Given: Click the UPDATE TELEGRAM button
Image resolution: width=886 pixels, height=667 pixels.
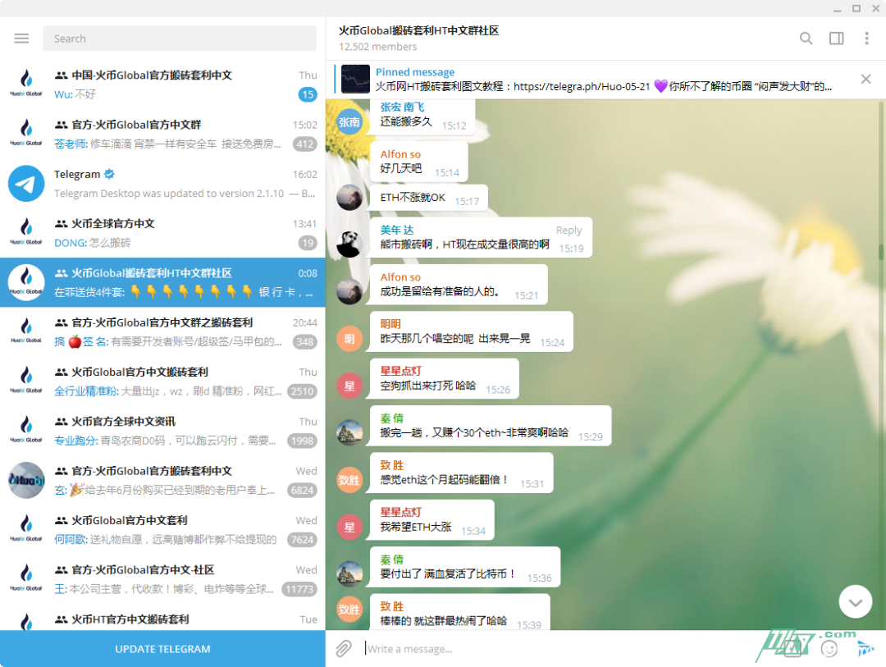Looking at the screenshot, I should coord(162,648).
